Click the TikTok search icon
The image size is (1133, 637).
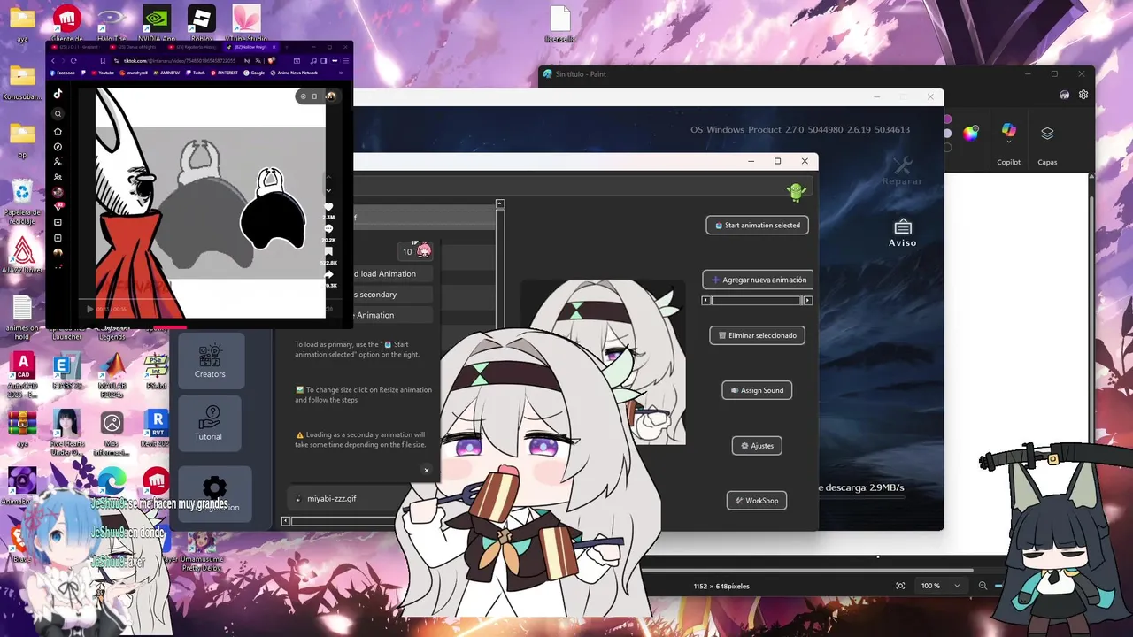(58, 113)
